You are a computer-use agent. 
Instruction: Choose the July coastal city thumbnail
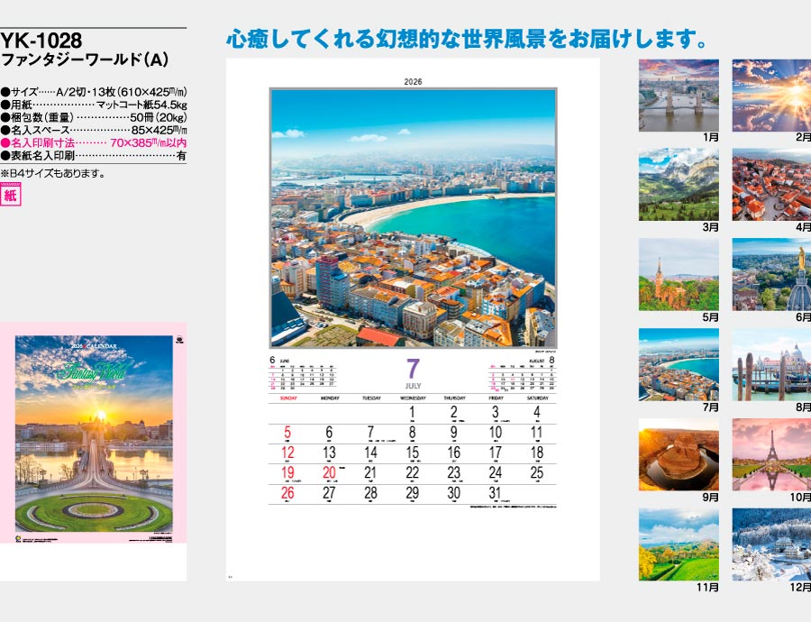(x=679, y=364)
